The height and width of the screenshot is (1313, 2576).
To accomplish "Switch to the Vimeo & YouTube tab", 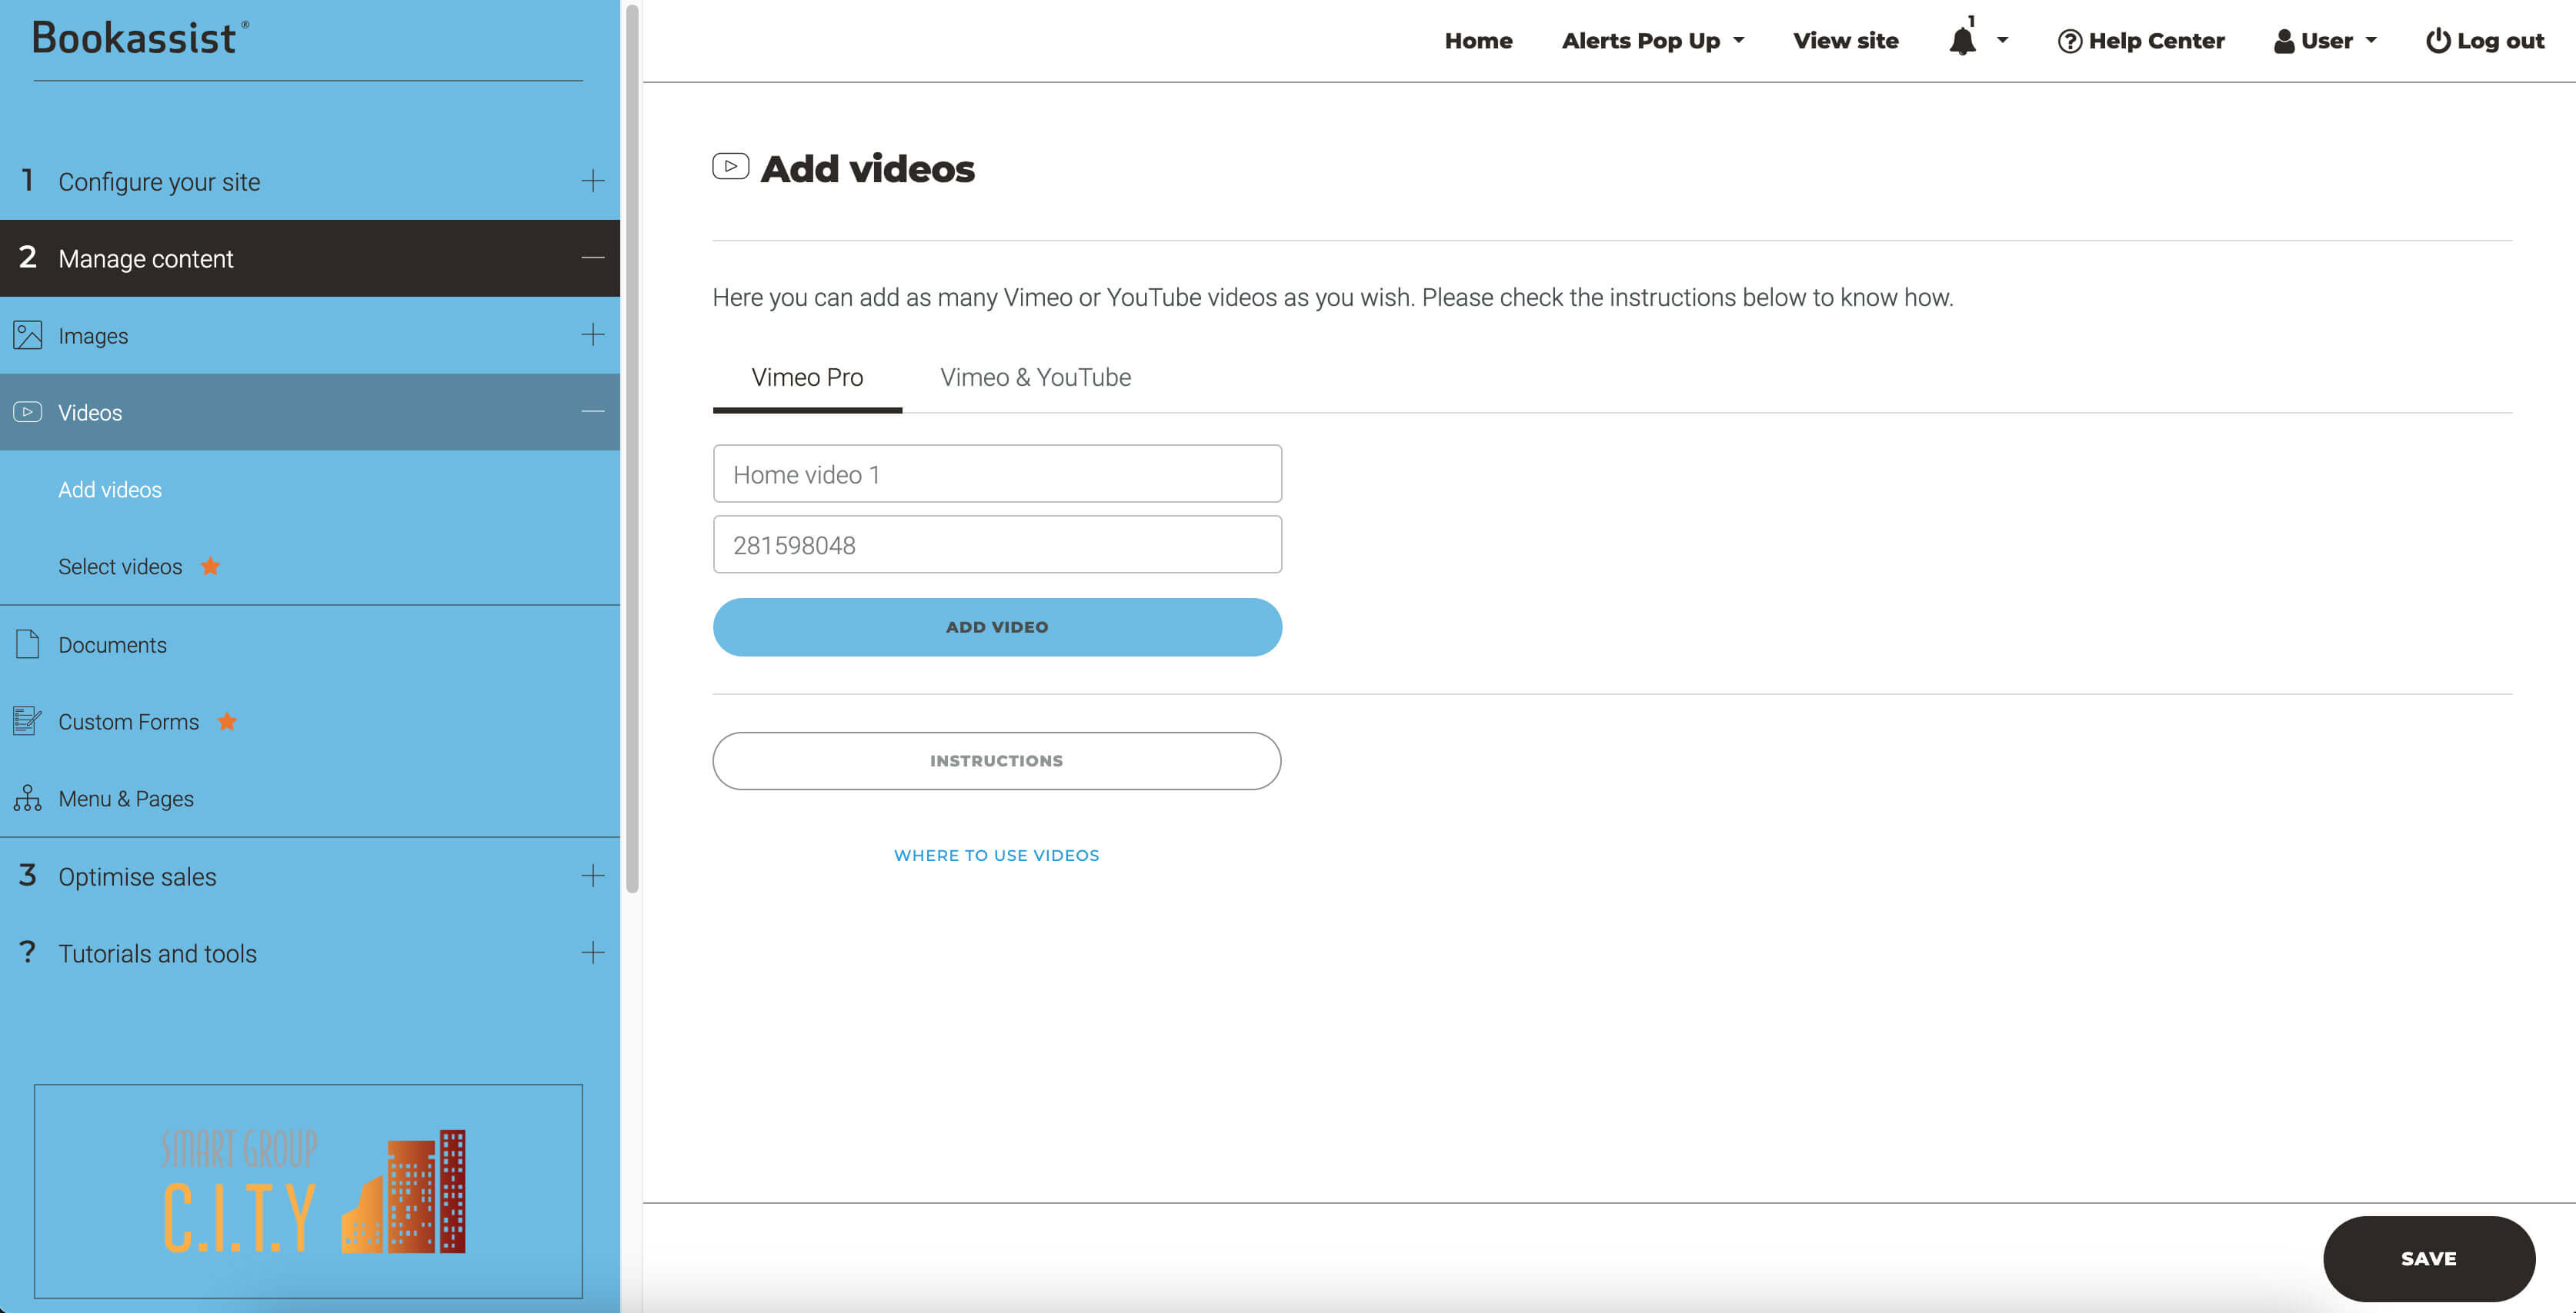I will tap(1035, 377).
